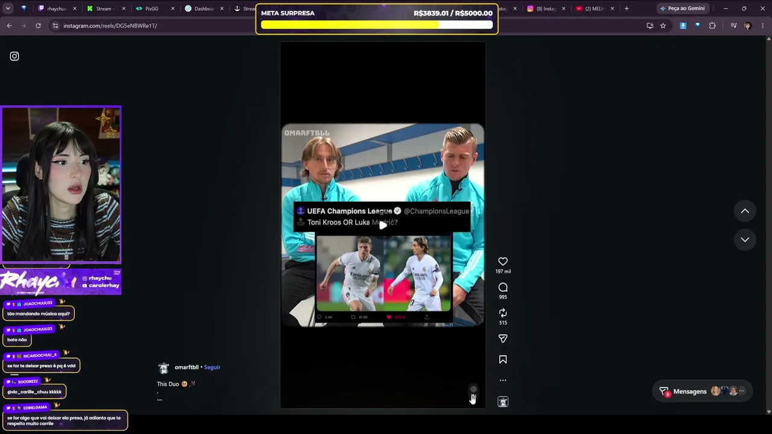
Task: Close the YouTube MELH tab
Action: coord(612,8)
